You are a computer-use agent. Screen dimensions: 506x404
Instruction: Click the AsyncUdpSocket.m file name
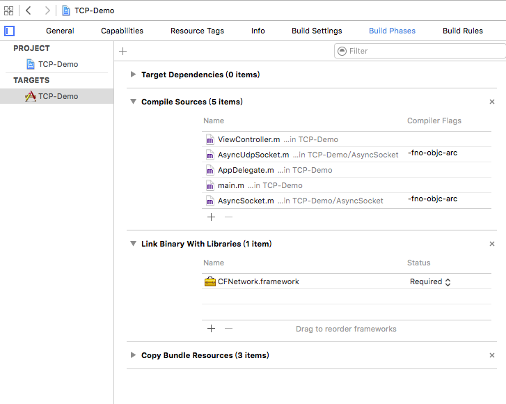[253, 155]
